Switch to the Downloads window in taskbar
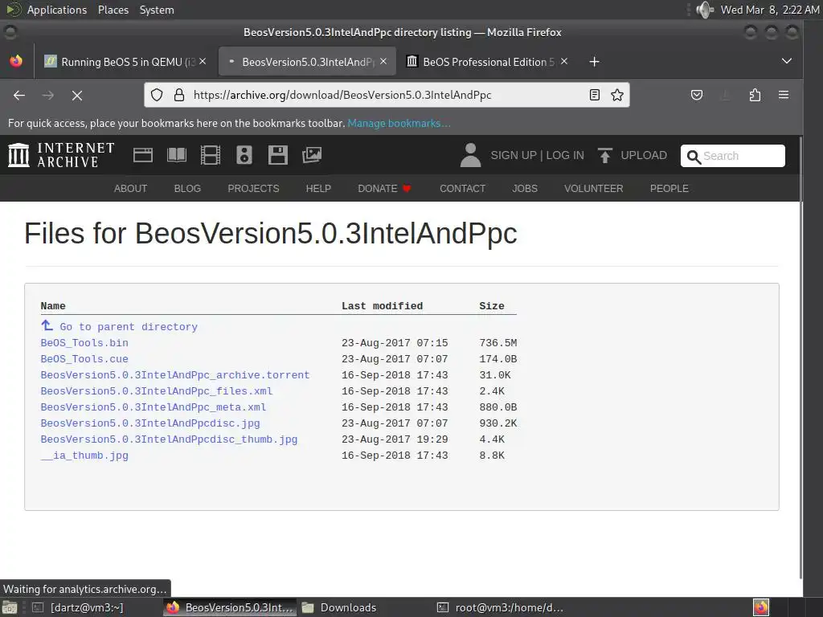This screenshot has height=617, width=823. tap(340, 607)
